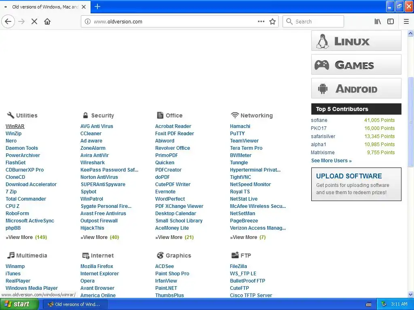This screenshot has width=414, height=310.
Task: Open the PuTTY link
Action: [237, 133]
